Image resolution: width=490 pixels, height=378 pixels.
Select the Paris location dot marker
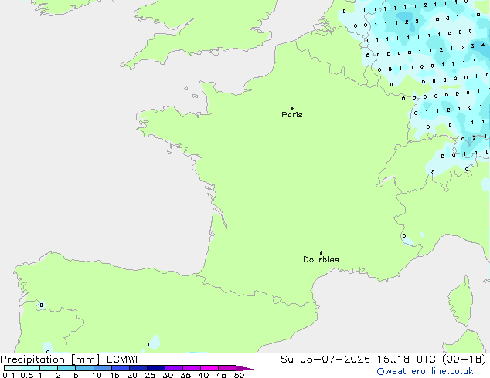tap(292, 108)
